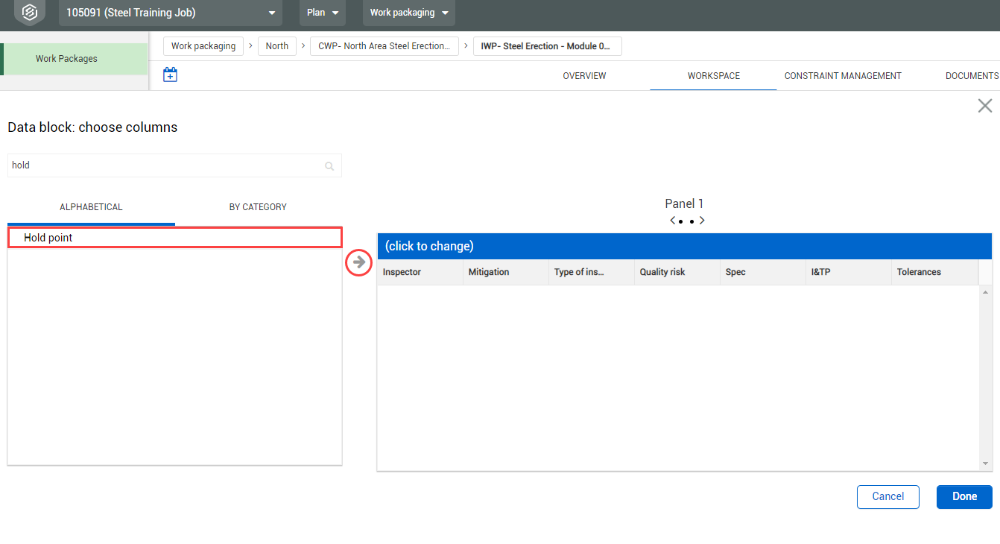Click the column search field containing hold

[x=164, y=165]
